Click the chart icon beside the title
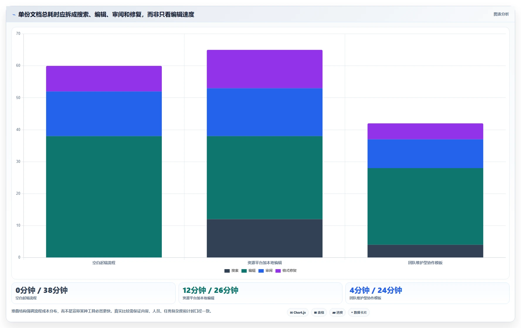Viewport: 521px width, 328px height. (14, 15)
